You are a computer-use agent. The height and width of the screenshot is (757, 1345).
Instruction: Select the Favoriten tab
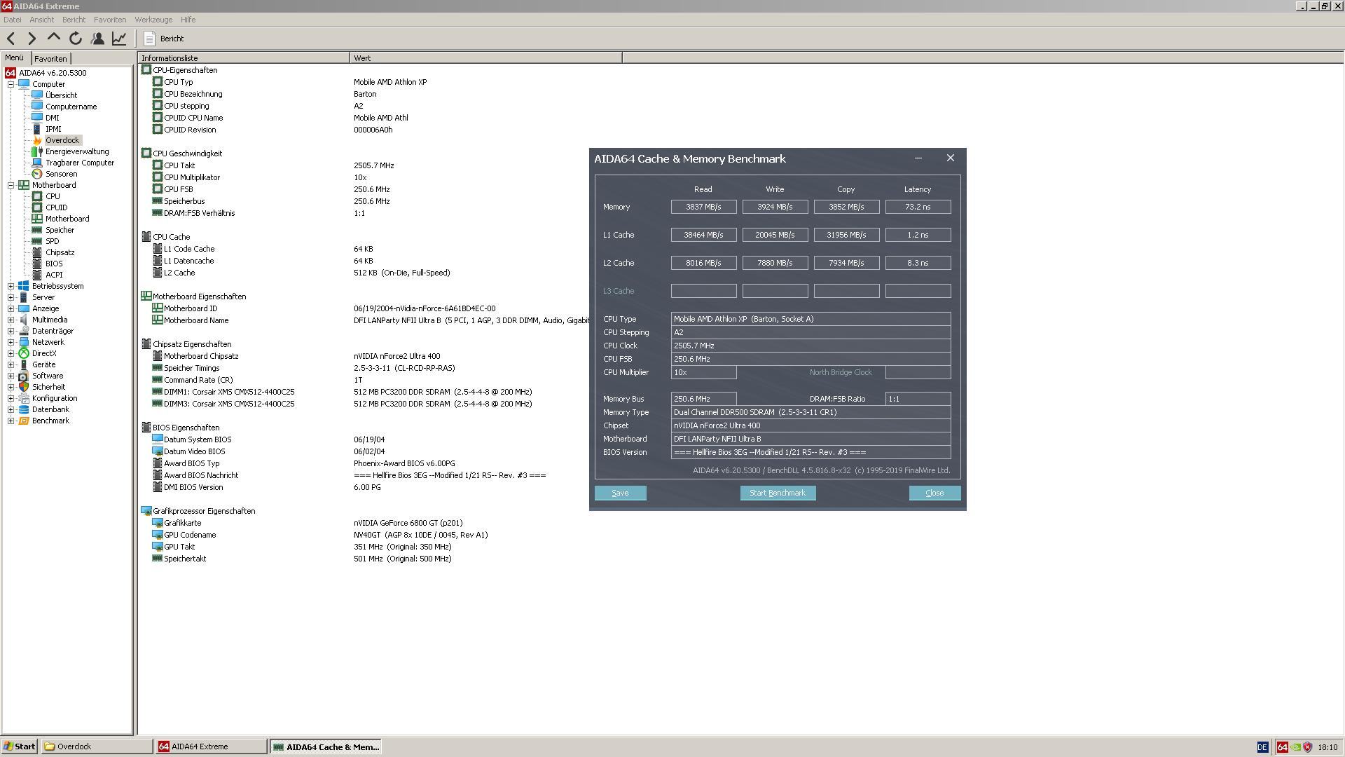coord(51,57)
